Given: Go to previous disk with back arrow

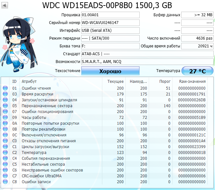Looking at the screenshot, I should pos(5,5).
